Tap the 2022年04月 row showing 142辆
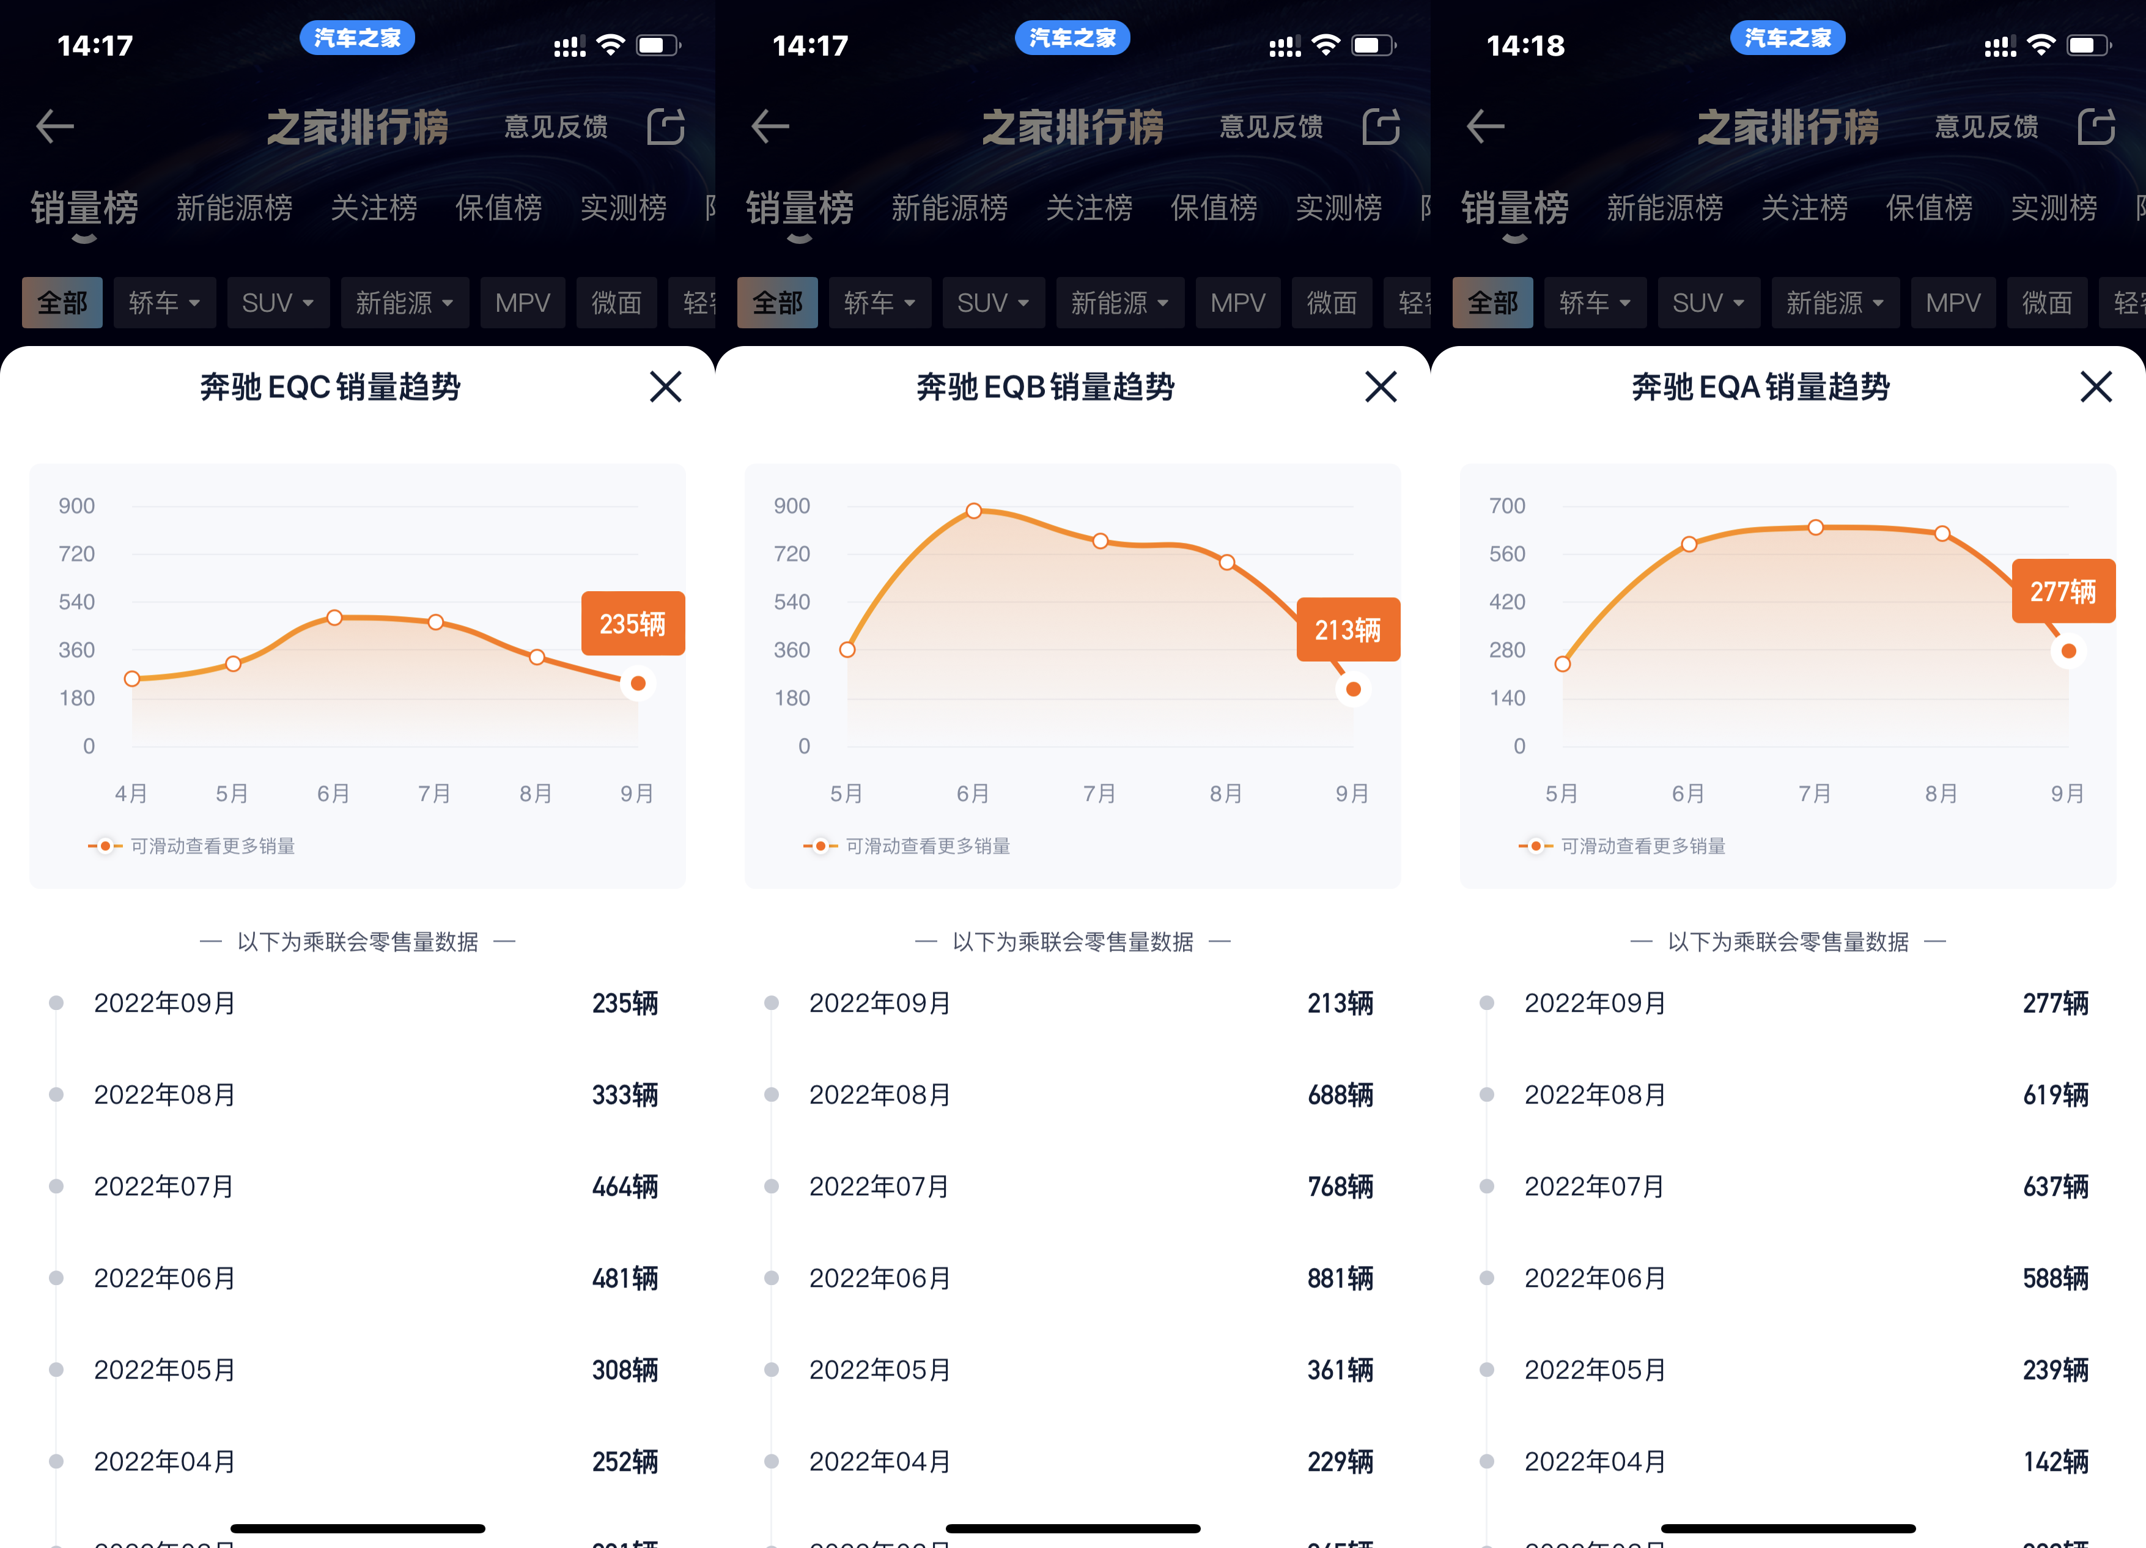Image resolution: width=2146 pixels, height=1548 pixels. point(1788,1462)
